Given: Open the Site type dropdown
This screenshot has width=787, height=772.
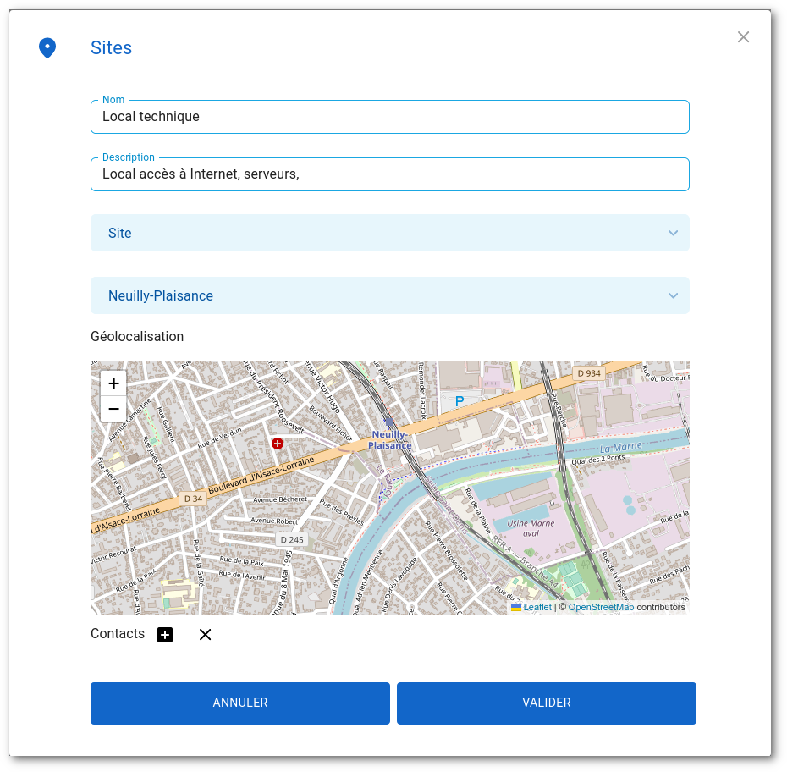Looking at the screenshot, I should pyautogui.click(x=389, y=233).
